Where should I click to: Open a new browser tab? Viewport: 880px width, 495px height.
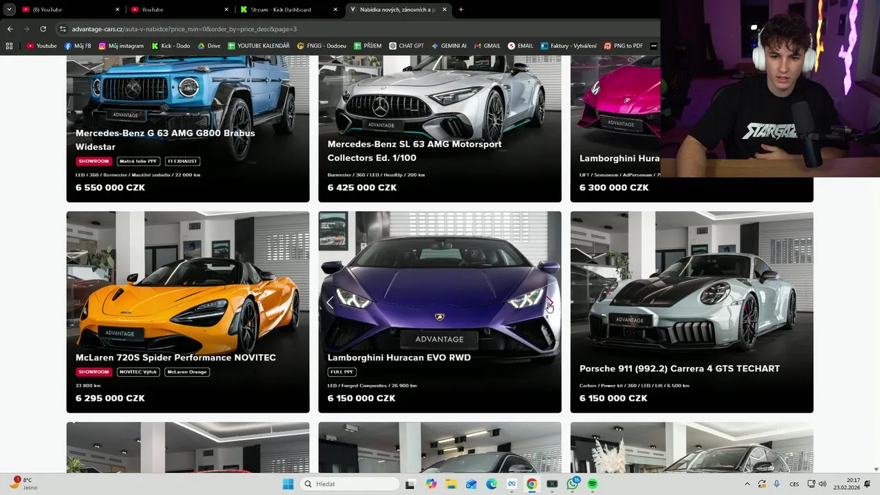461,10
